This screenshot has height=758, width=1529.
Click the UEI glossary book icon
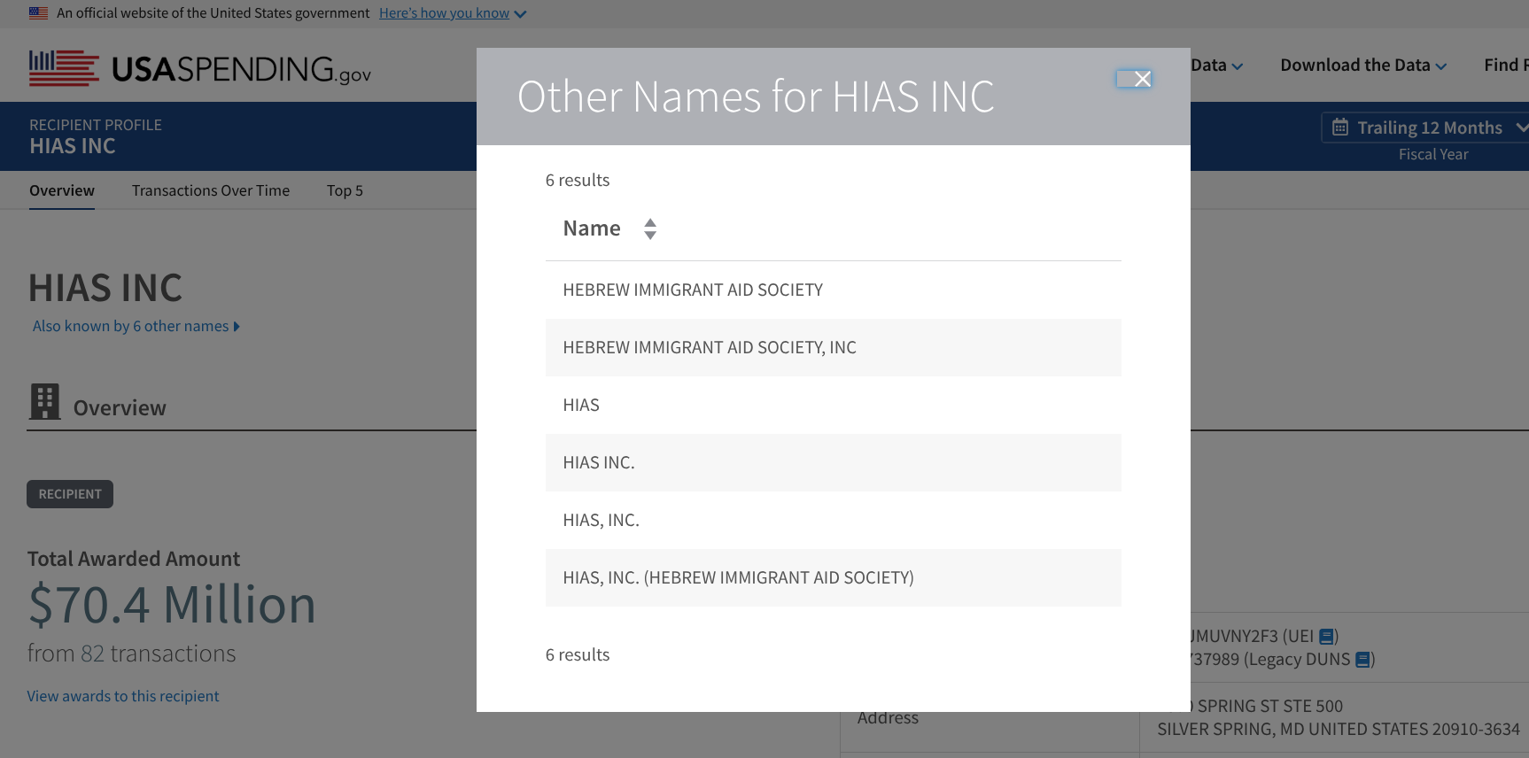coord(1326,637)
